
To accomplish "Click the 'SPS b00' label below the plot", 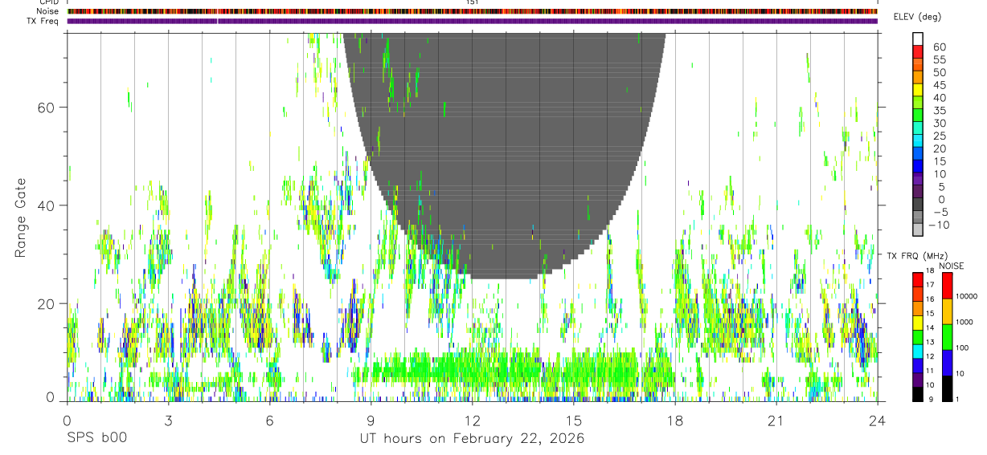I will (96, 439).
